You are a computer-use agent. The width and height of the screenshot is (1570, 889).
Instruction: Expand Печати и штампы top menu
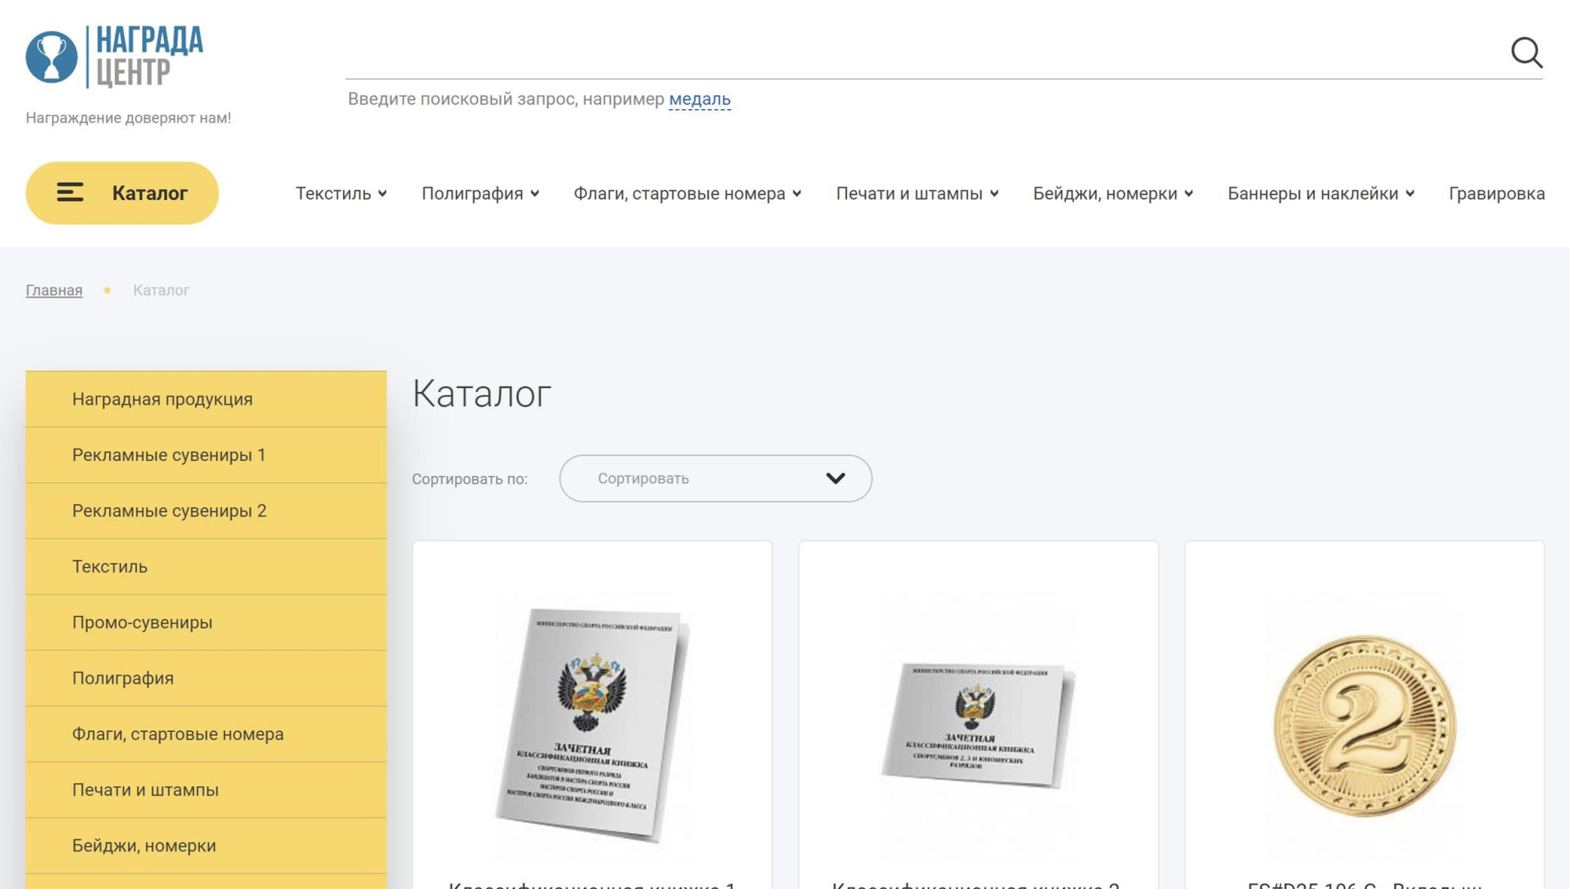[x=917, y=193]
